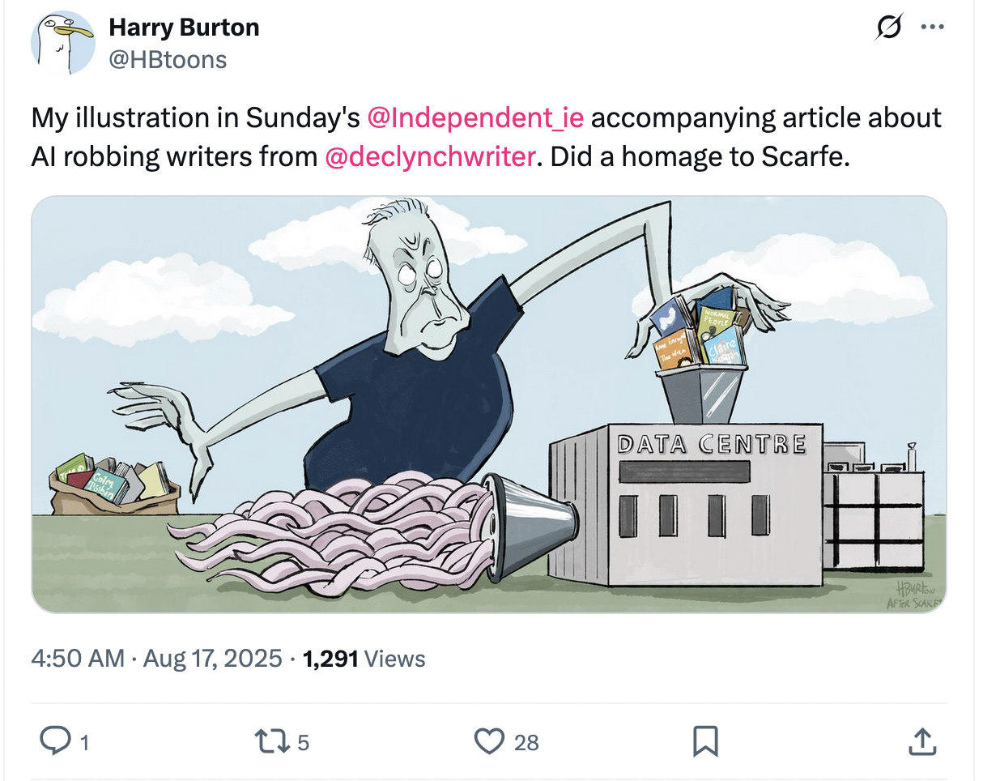Open the share upload icon
The height and width of the screenshot is (781, 983).
(x=923, y=741)
